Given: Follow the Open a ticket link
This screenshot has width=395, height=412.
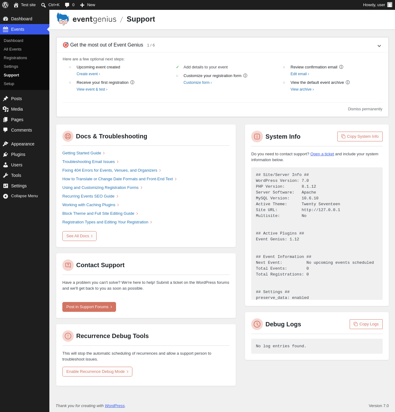Looking at the screenshot, I should pyautogui.click(x=322, y=154).
